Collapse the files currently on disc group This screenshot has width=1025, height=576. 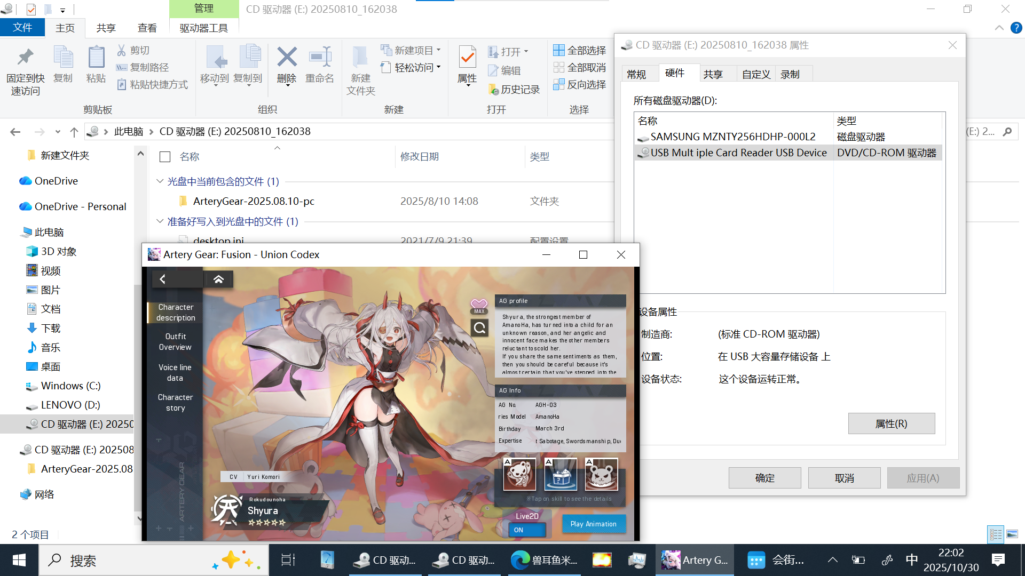tap(160, 181)
